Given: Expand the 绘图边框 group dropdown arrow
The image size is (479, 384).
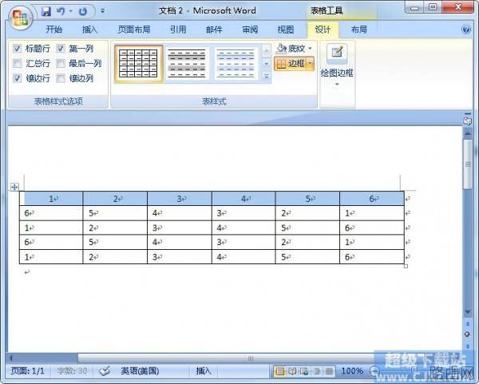Looking at the screenshot, I should [337, 85].
